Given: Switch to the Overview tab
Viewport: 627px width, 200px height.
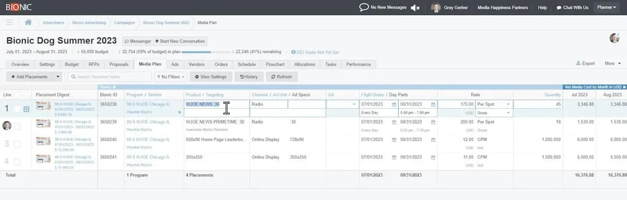Looking at the screenshot, I should (x=20, y=64).
